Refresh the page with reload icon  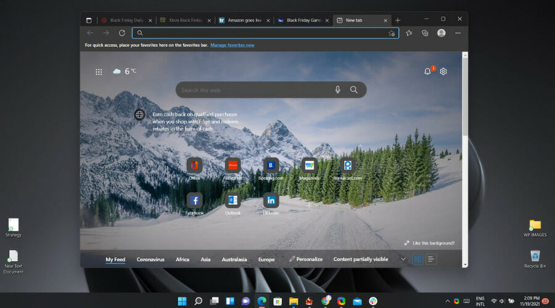tap(121, 33)
